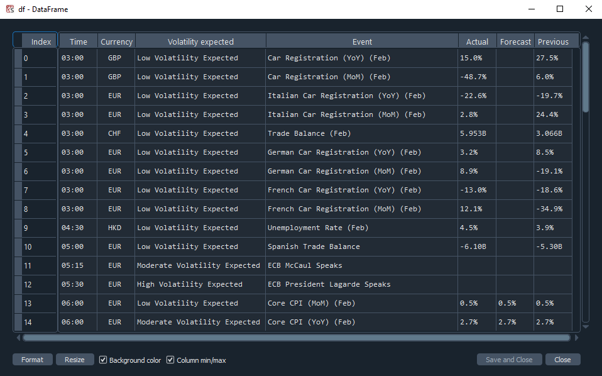This screenshot has width=602, height=376.
Task: Select 'Moderate Volatility Expected' cell in row 11
Action: pyautogui.click(x=200, y=265)
